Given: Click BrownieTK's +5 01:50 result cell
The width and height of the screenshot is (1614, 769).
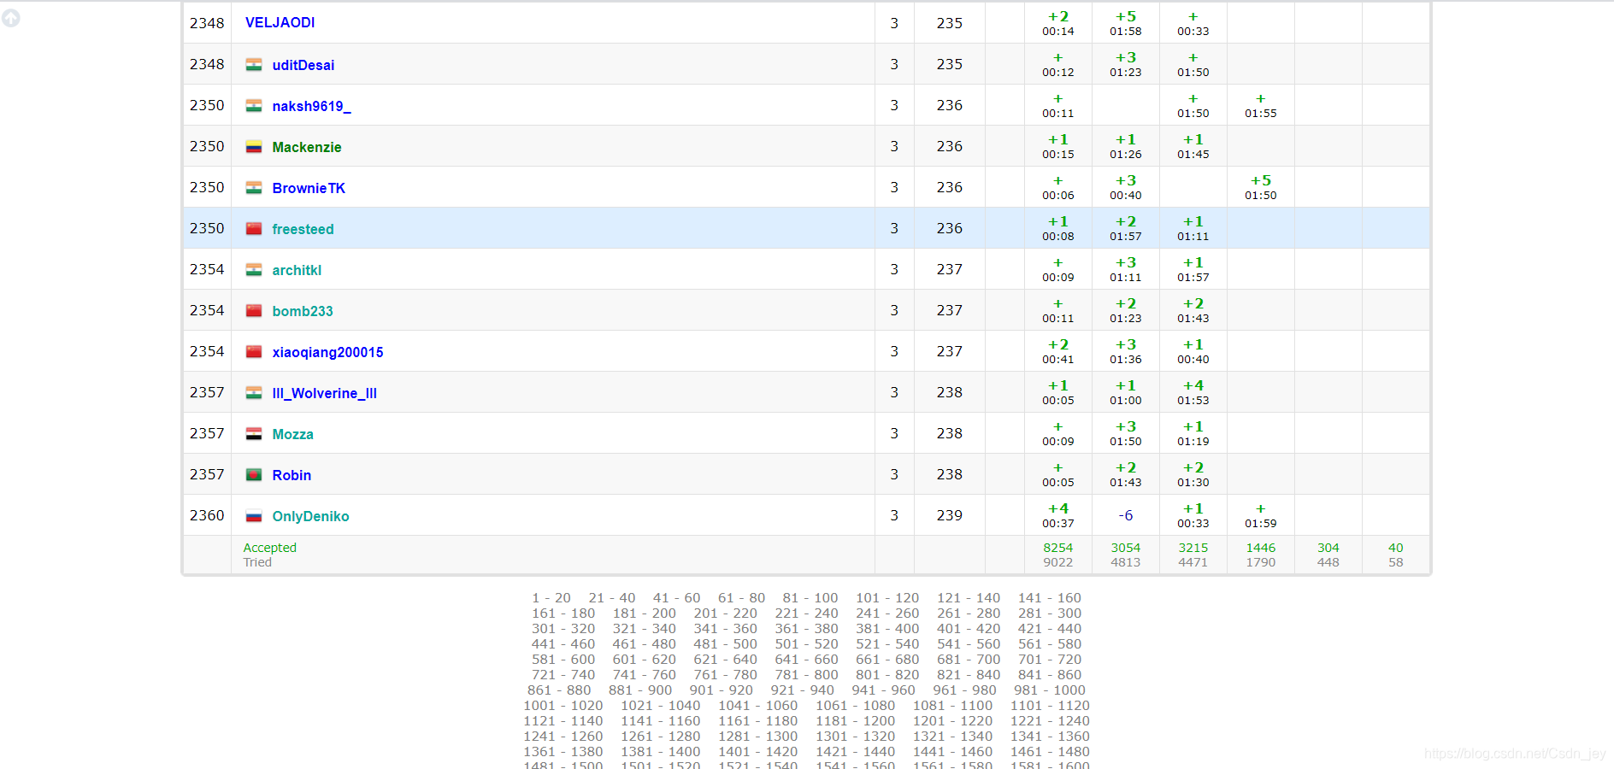Looking at the screenshot, I should coord(1261,187).
